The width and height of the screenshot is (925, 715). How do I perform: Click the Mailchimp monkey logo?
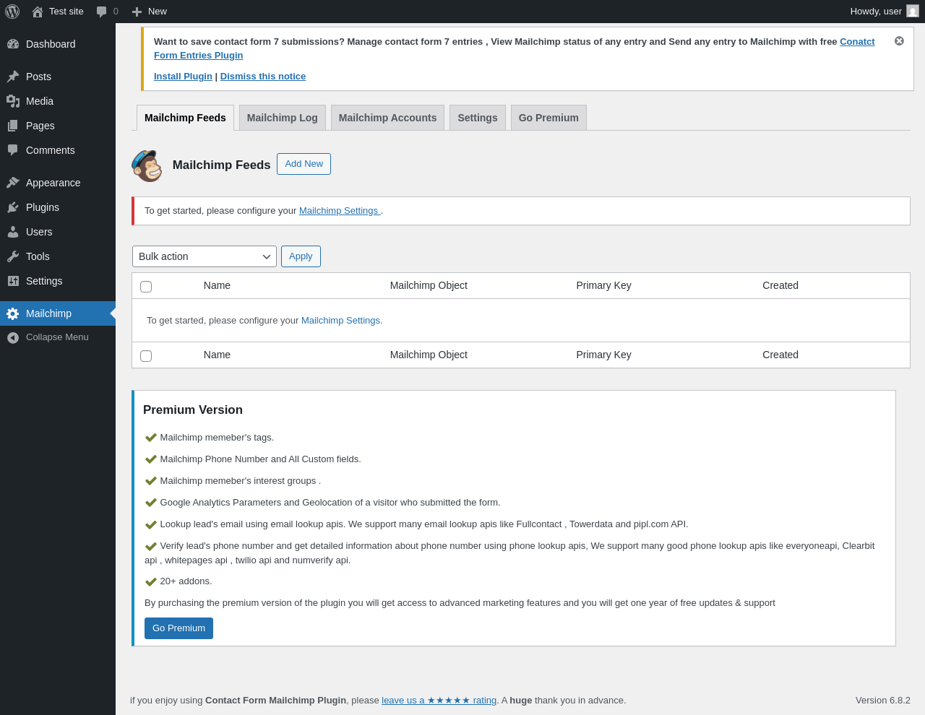(x=147, y=165)
